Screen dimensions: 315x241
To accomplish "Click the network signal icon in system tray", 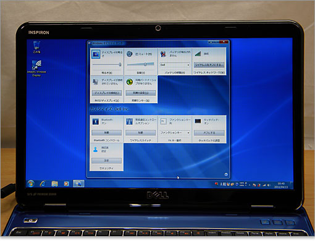I will click(264, 185).
